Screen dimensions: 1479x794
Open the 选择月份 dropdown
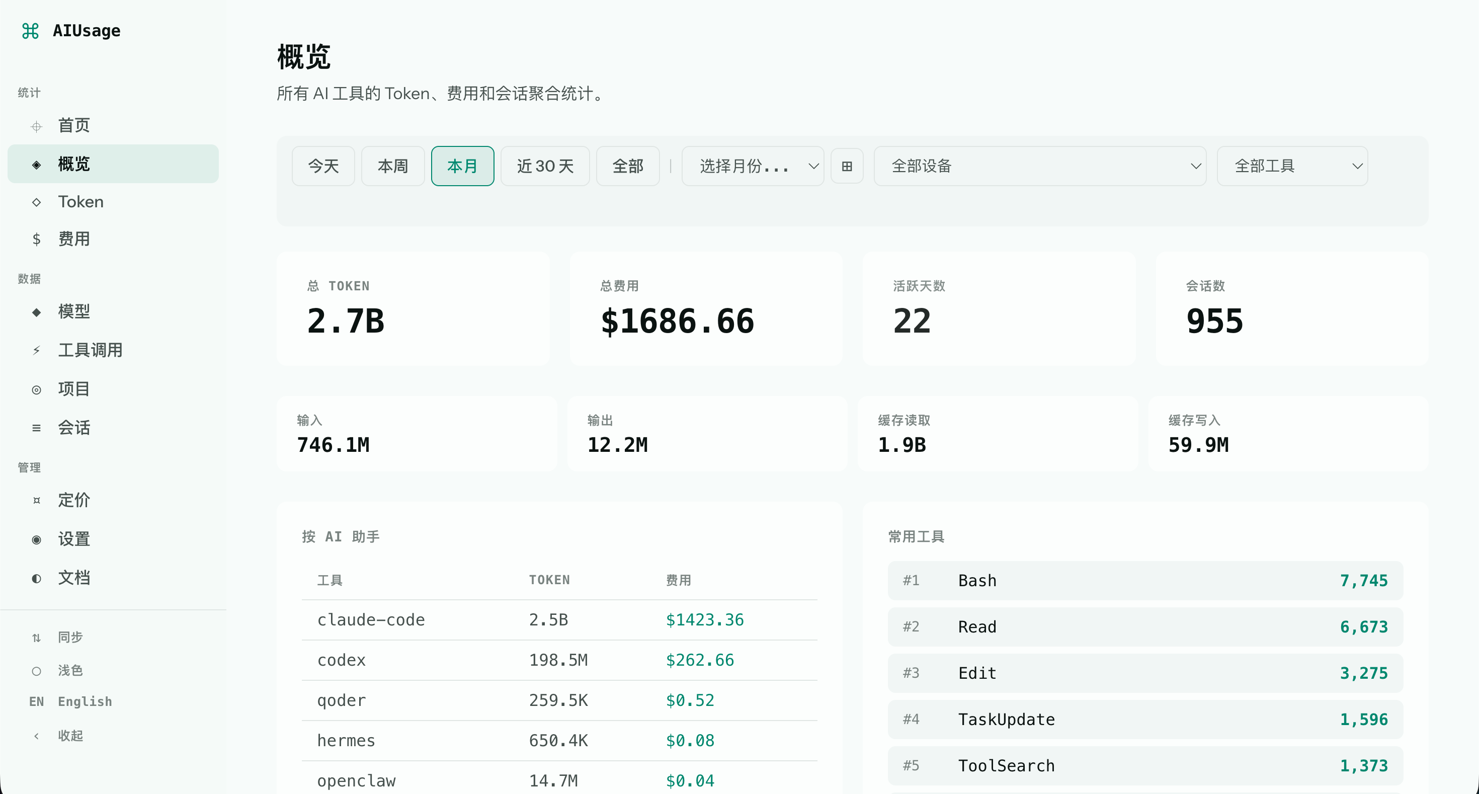tap(753, 166)
